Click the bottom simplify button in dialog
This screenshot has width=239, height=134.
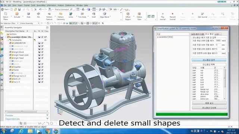click(x=209, y=108)
